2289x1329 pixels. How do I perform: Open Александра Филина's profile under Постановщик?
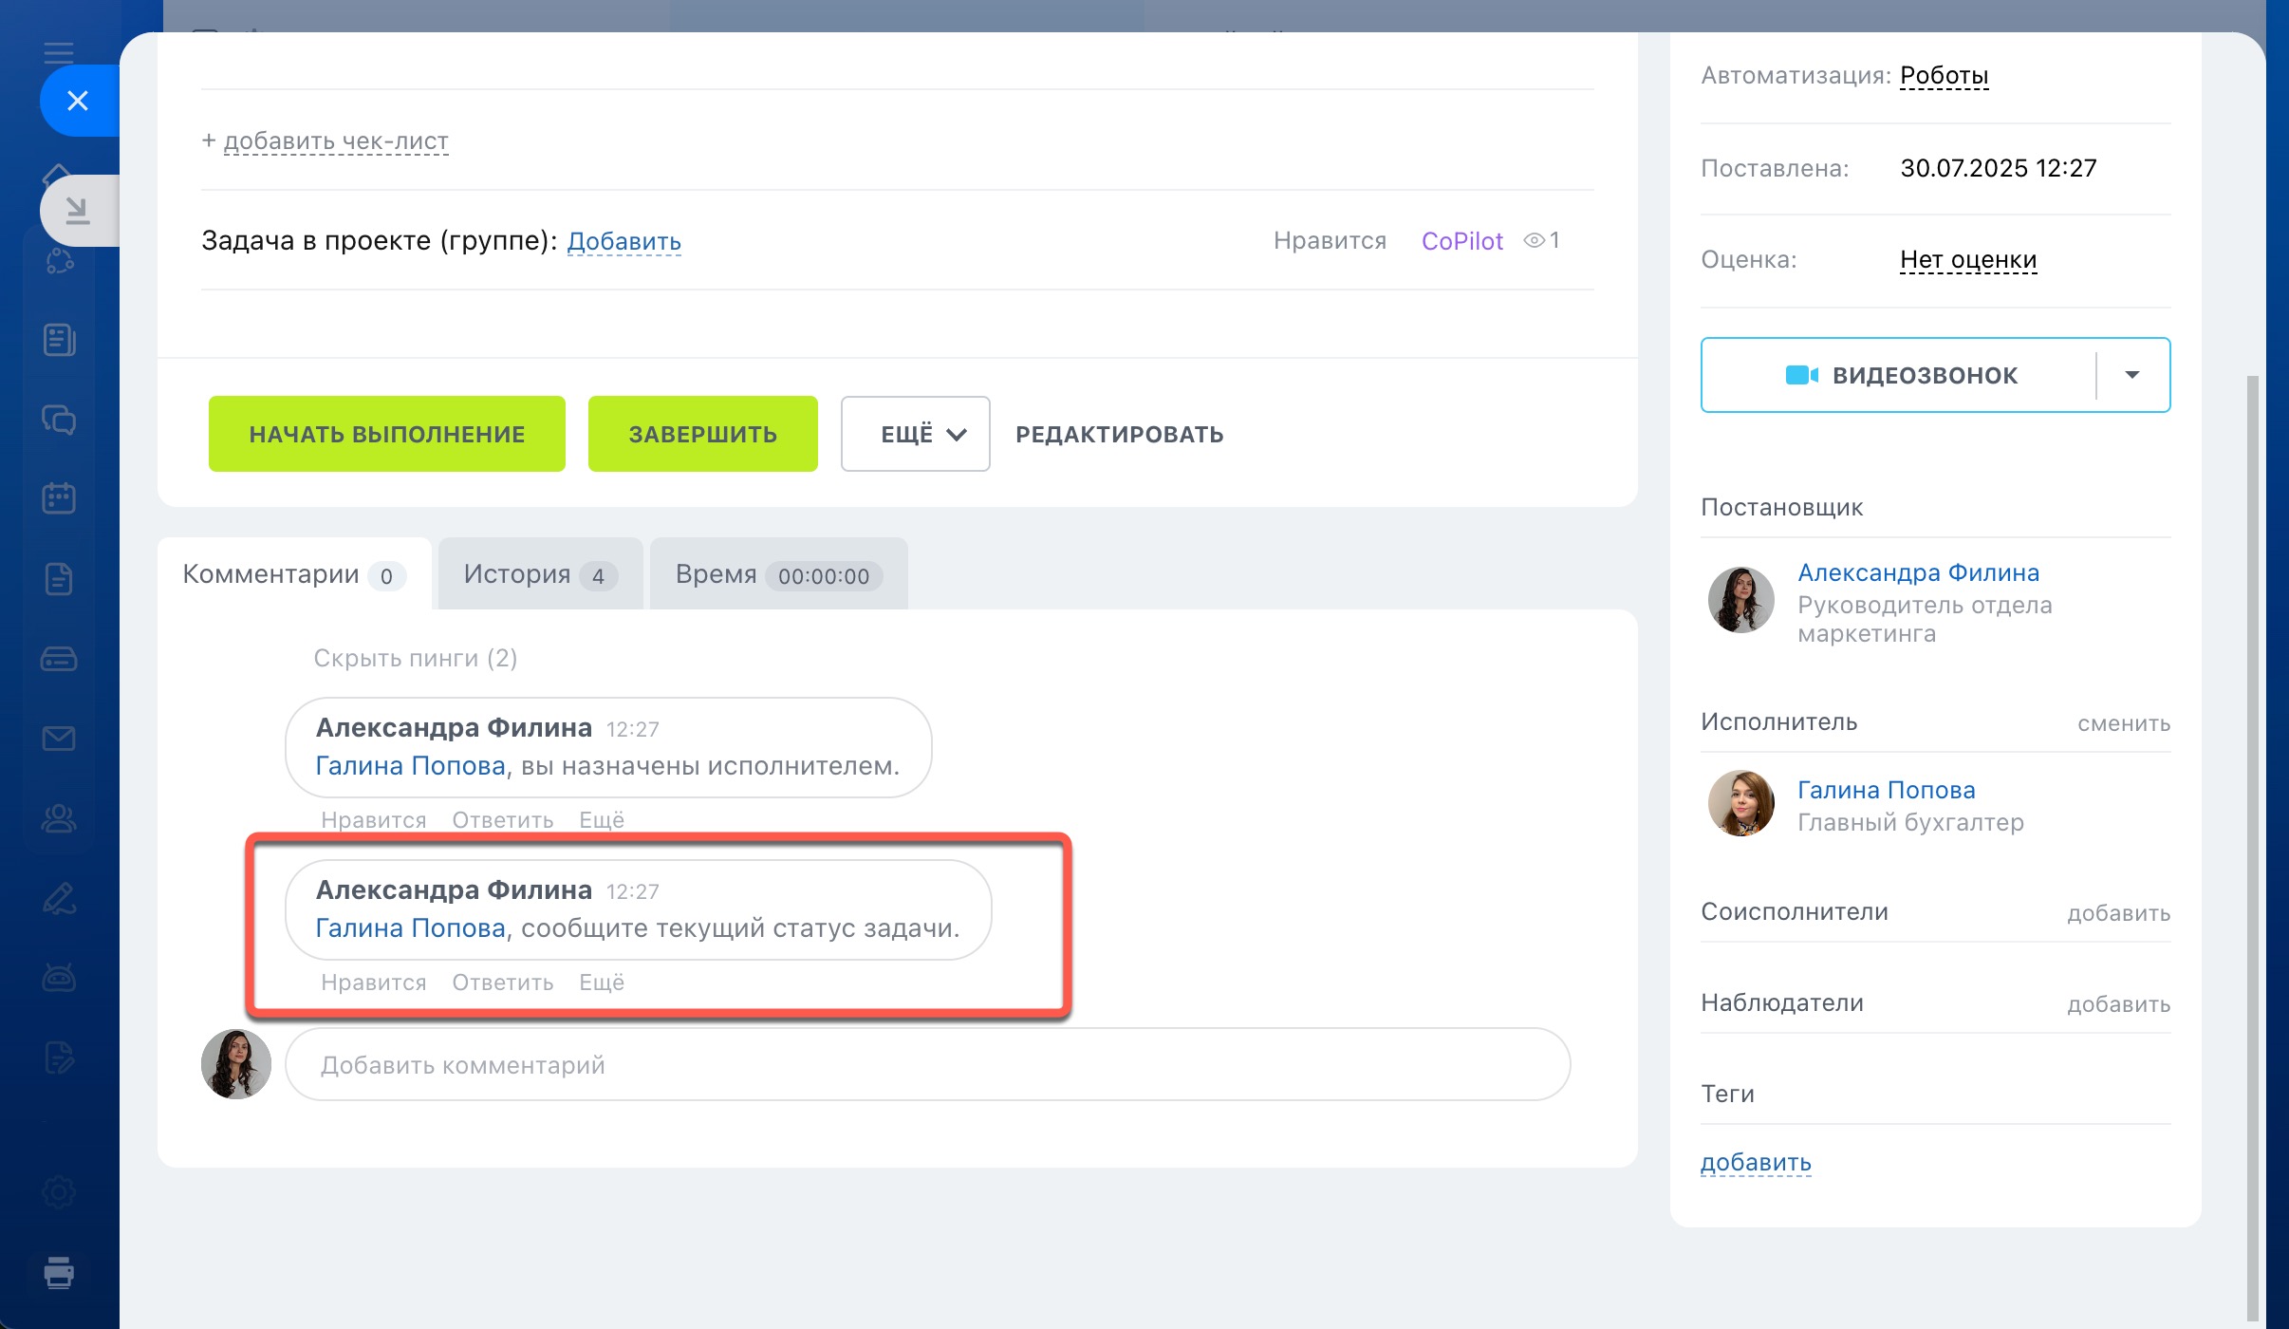pyautogui.click(x=1918, y=572)
